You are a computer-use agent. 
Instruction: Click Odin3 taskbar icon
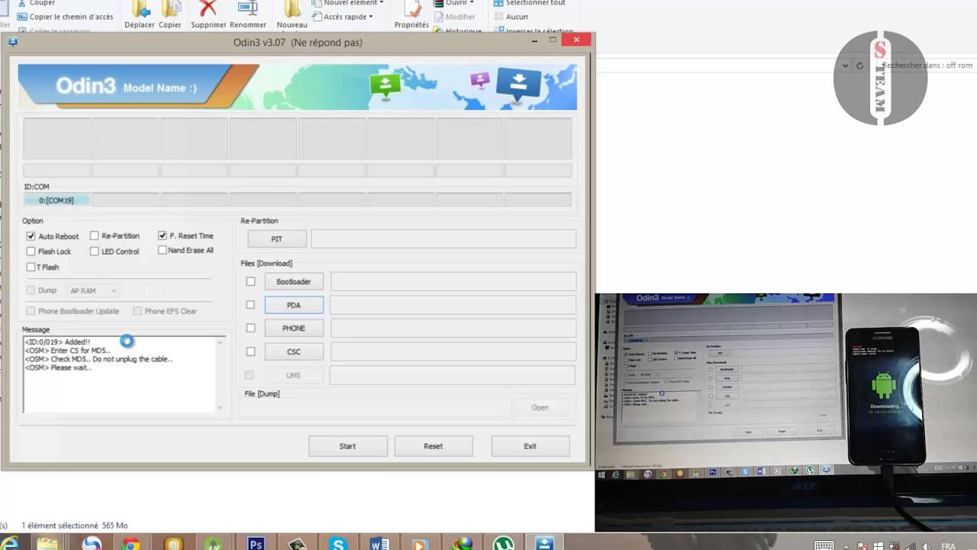(544, 544)
